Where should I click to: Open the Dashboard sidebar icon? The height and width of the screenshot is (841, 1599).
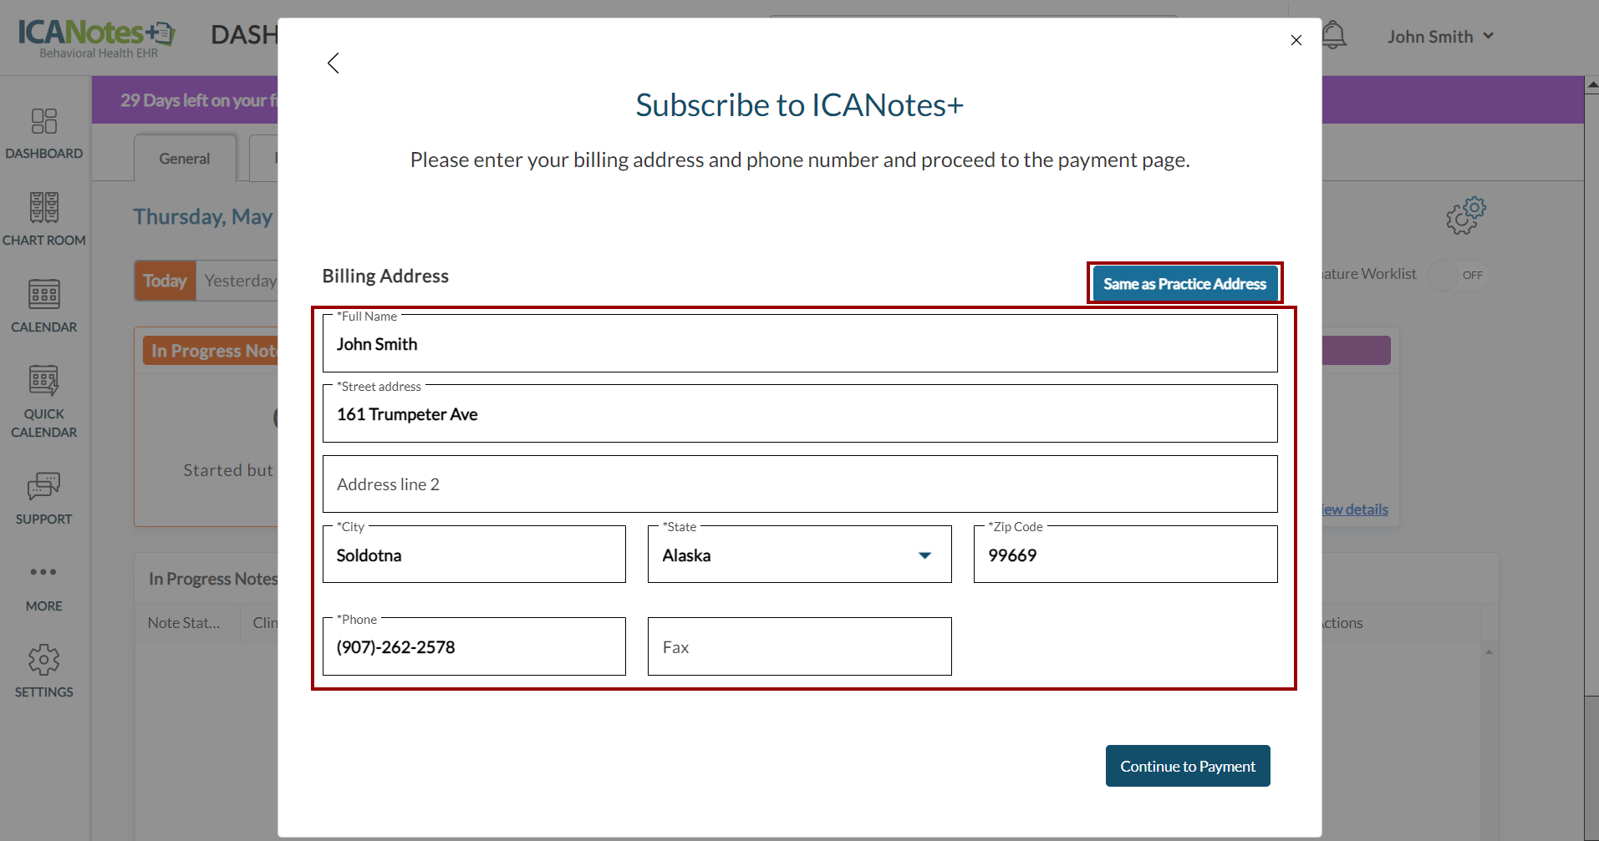[x=44, y=122]
